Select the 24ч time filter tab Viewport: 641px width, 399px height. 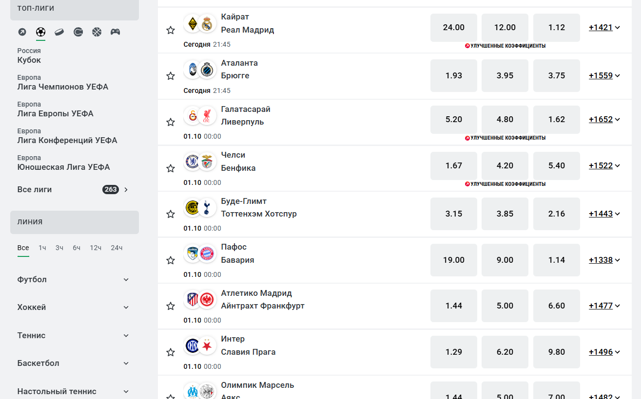coord(117,248)
